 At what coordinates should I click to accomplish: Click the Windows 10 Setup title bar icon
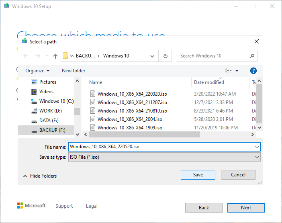tap(7, 5)
